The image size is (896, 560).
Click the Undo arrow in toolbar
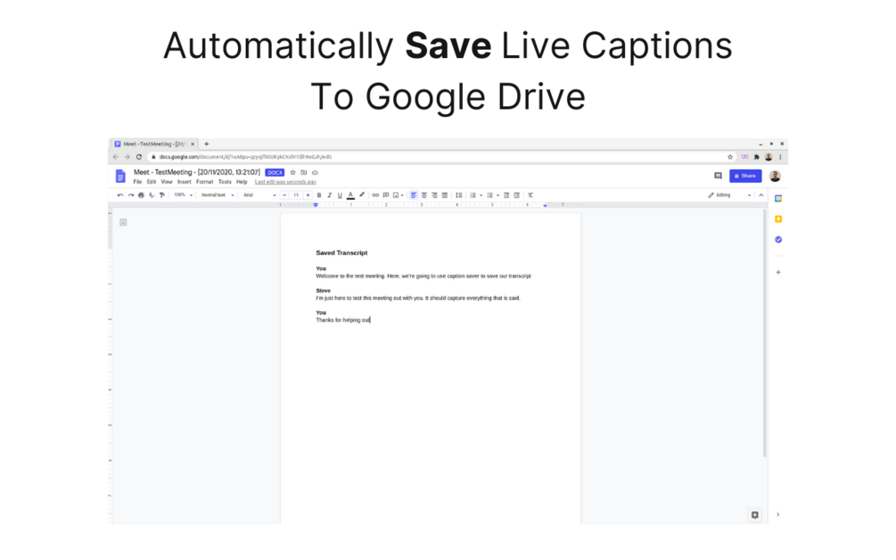(x=120, y=195)
